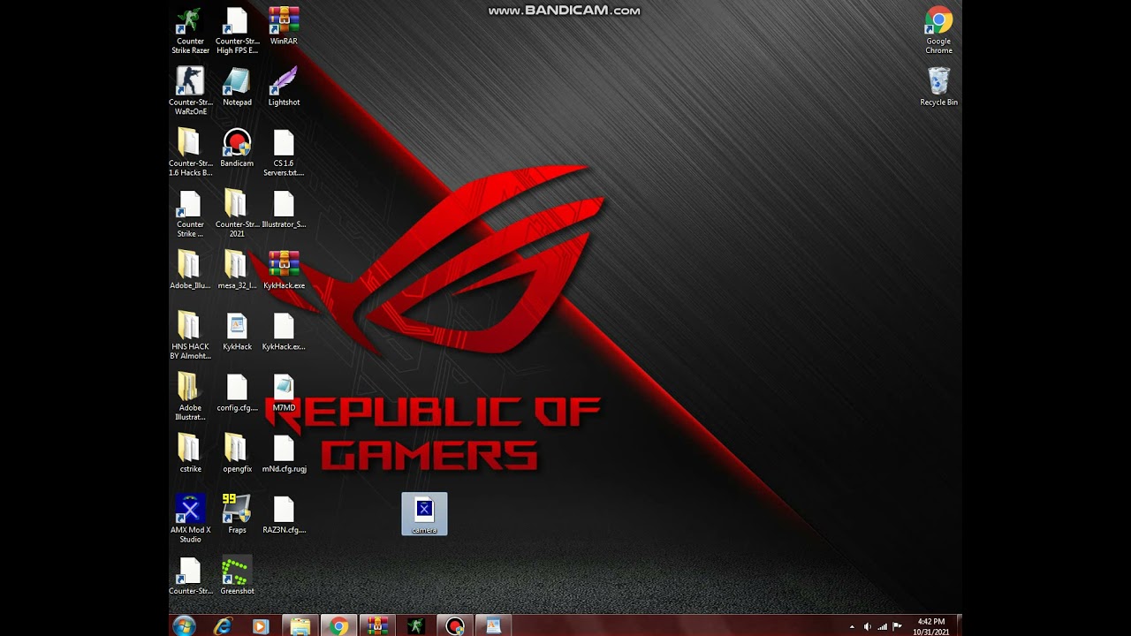Select the Illustrator_S file icon
The height and width of the screenshot is (636, 1131).
(284, 208)
